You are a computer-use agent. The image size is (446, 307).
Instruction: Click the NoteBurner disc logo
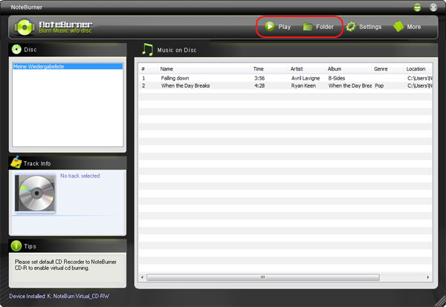tap(25, 27)
